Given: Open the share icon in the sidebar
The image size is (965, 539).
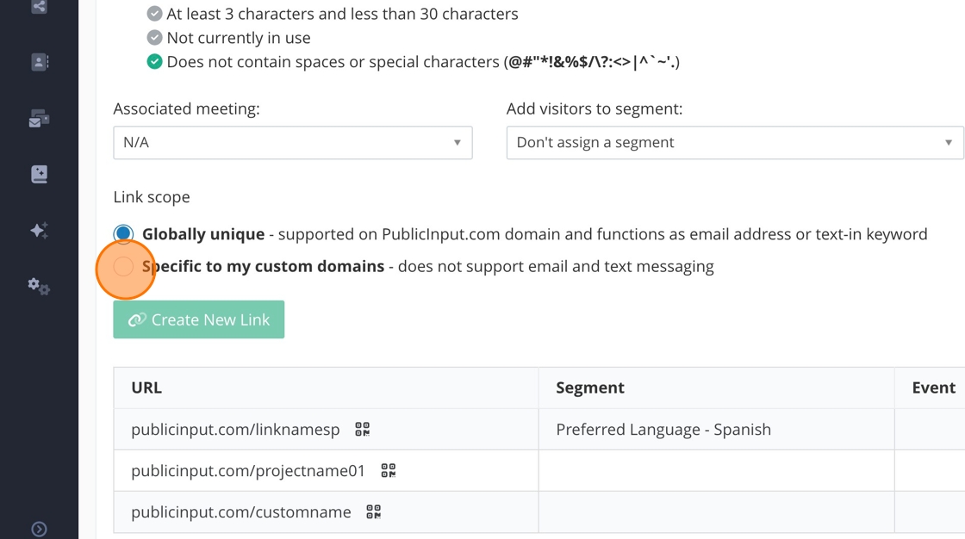Looking at the screenshot, I should [39, 7].
